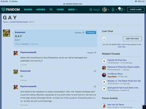Open New key for Dante thread
Image resolution: width=146 pixels, height=109 pixels.
point(116,105)
